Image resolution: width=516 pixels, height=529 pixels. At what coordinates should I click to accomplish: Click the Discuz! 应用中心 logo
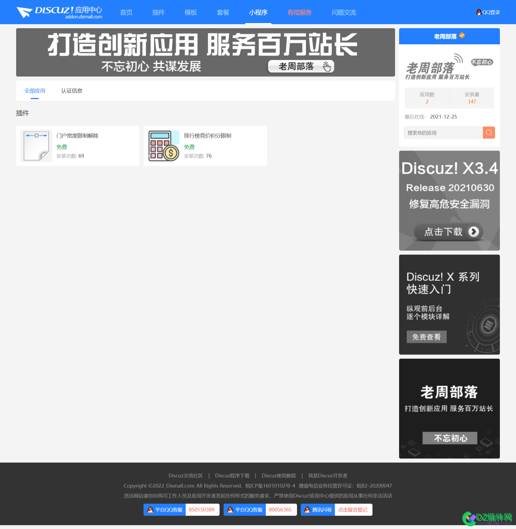click(59, 12)
